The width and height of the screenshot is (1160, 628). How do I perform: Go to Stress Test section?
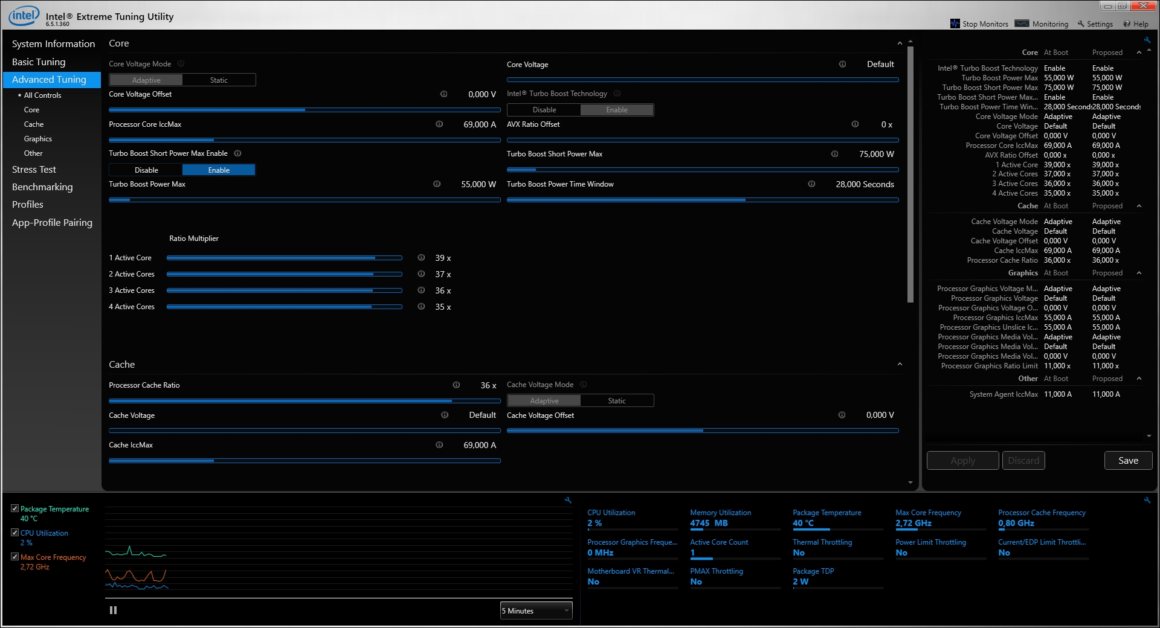click(34, 170)
